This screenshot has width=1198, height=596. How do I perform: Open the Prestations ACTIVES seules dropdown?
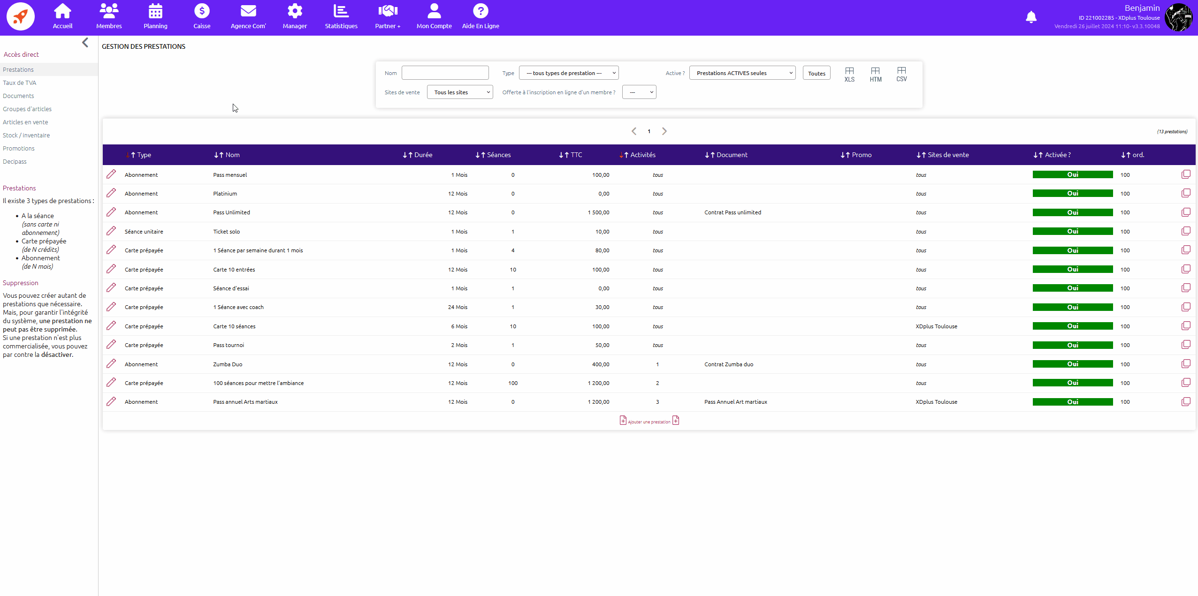click(742, 73)
